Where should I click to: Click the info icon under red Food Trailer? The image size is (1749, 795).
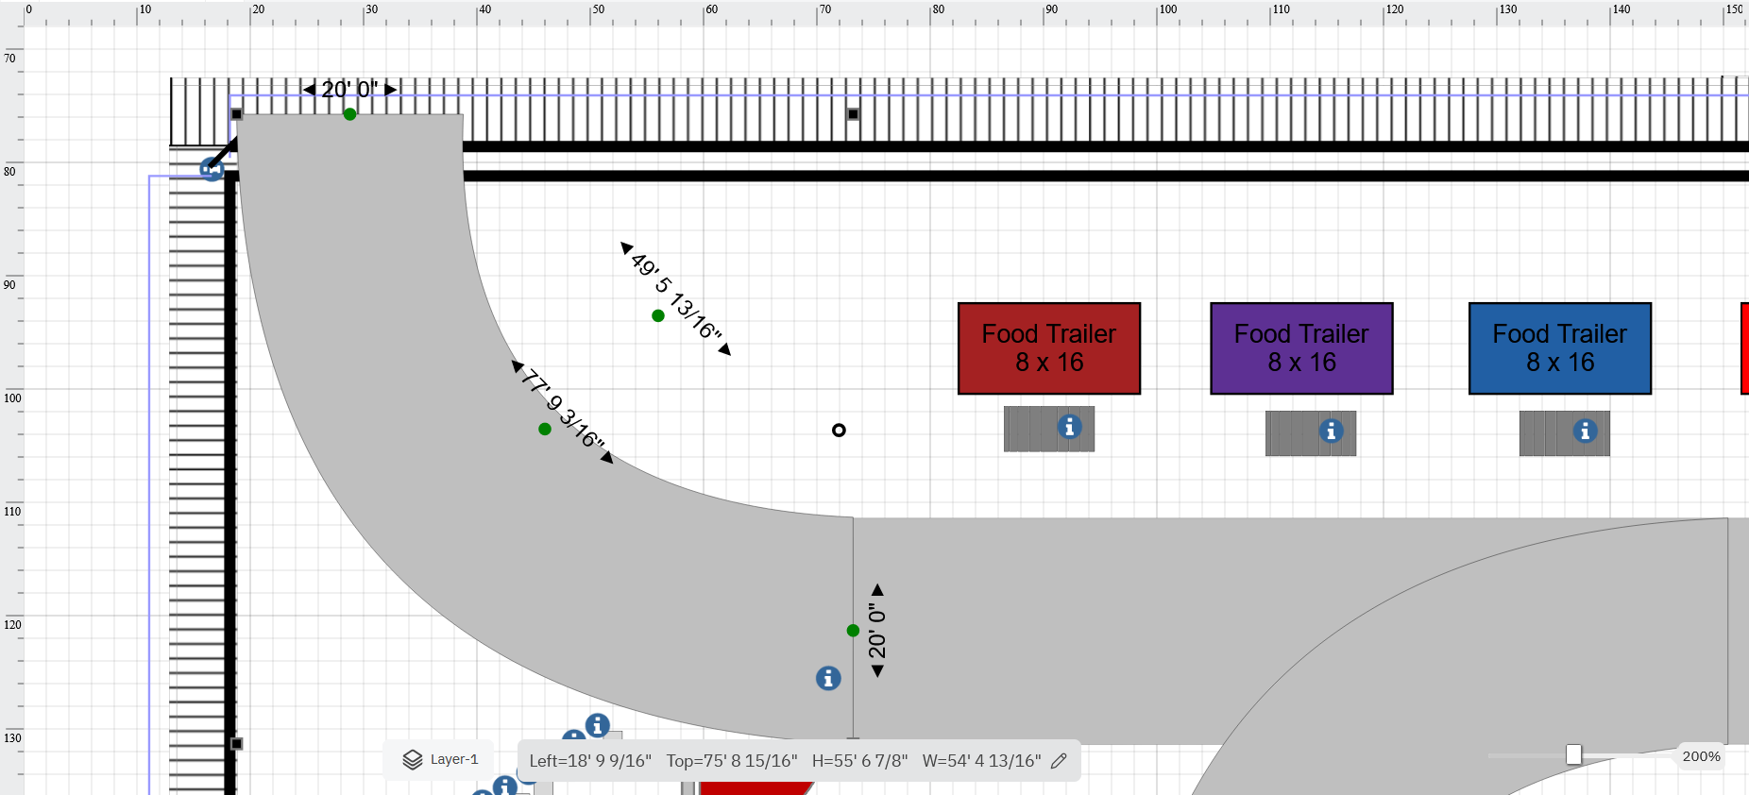tap(1069, 427)
